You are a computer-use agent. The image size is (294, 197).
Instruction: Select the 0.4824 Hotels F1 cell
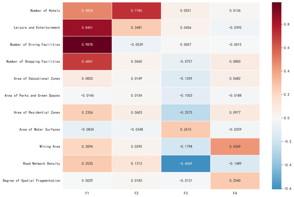point(87,11)
